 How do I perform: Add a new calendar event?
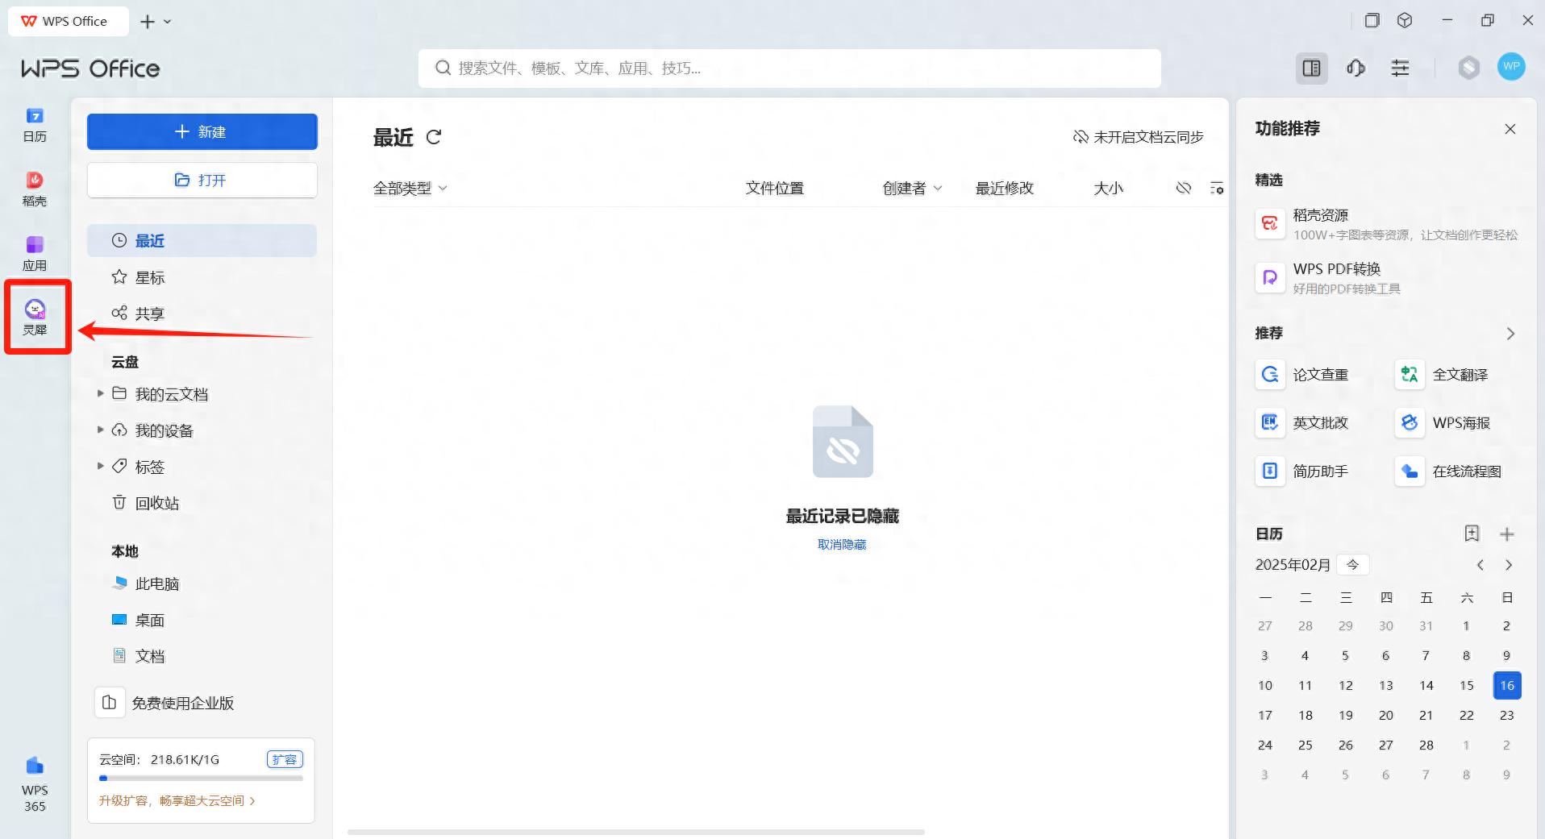[x=1506, y=534]
